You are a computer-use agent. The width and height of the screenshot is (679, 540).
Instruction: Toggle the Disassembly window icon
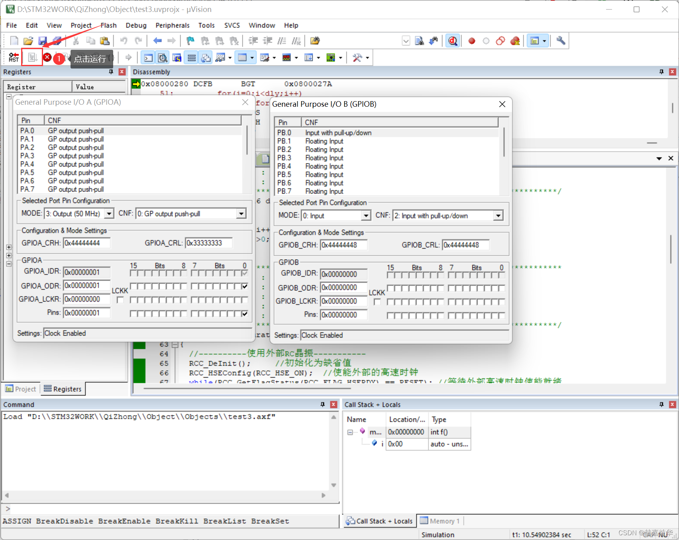(x=163, y=58)
